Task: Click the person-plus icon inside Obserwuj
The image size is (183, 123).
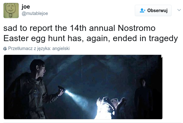Action: coord(142,11)
